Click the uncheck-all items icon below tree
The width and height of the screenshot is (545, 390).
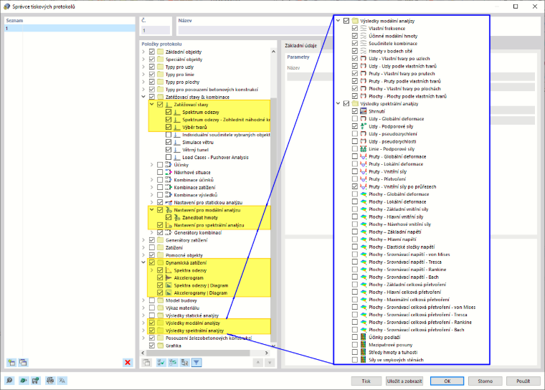pos(173,363)
